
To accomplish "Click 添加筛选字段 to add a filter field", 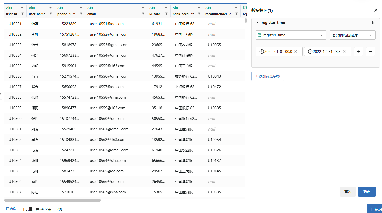I will (268, 76).
